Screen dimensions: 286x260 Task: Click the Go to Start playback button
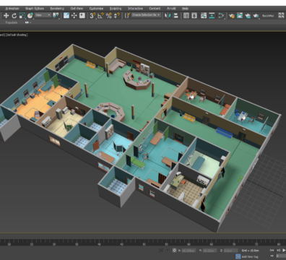click(272, 251)
